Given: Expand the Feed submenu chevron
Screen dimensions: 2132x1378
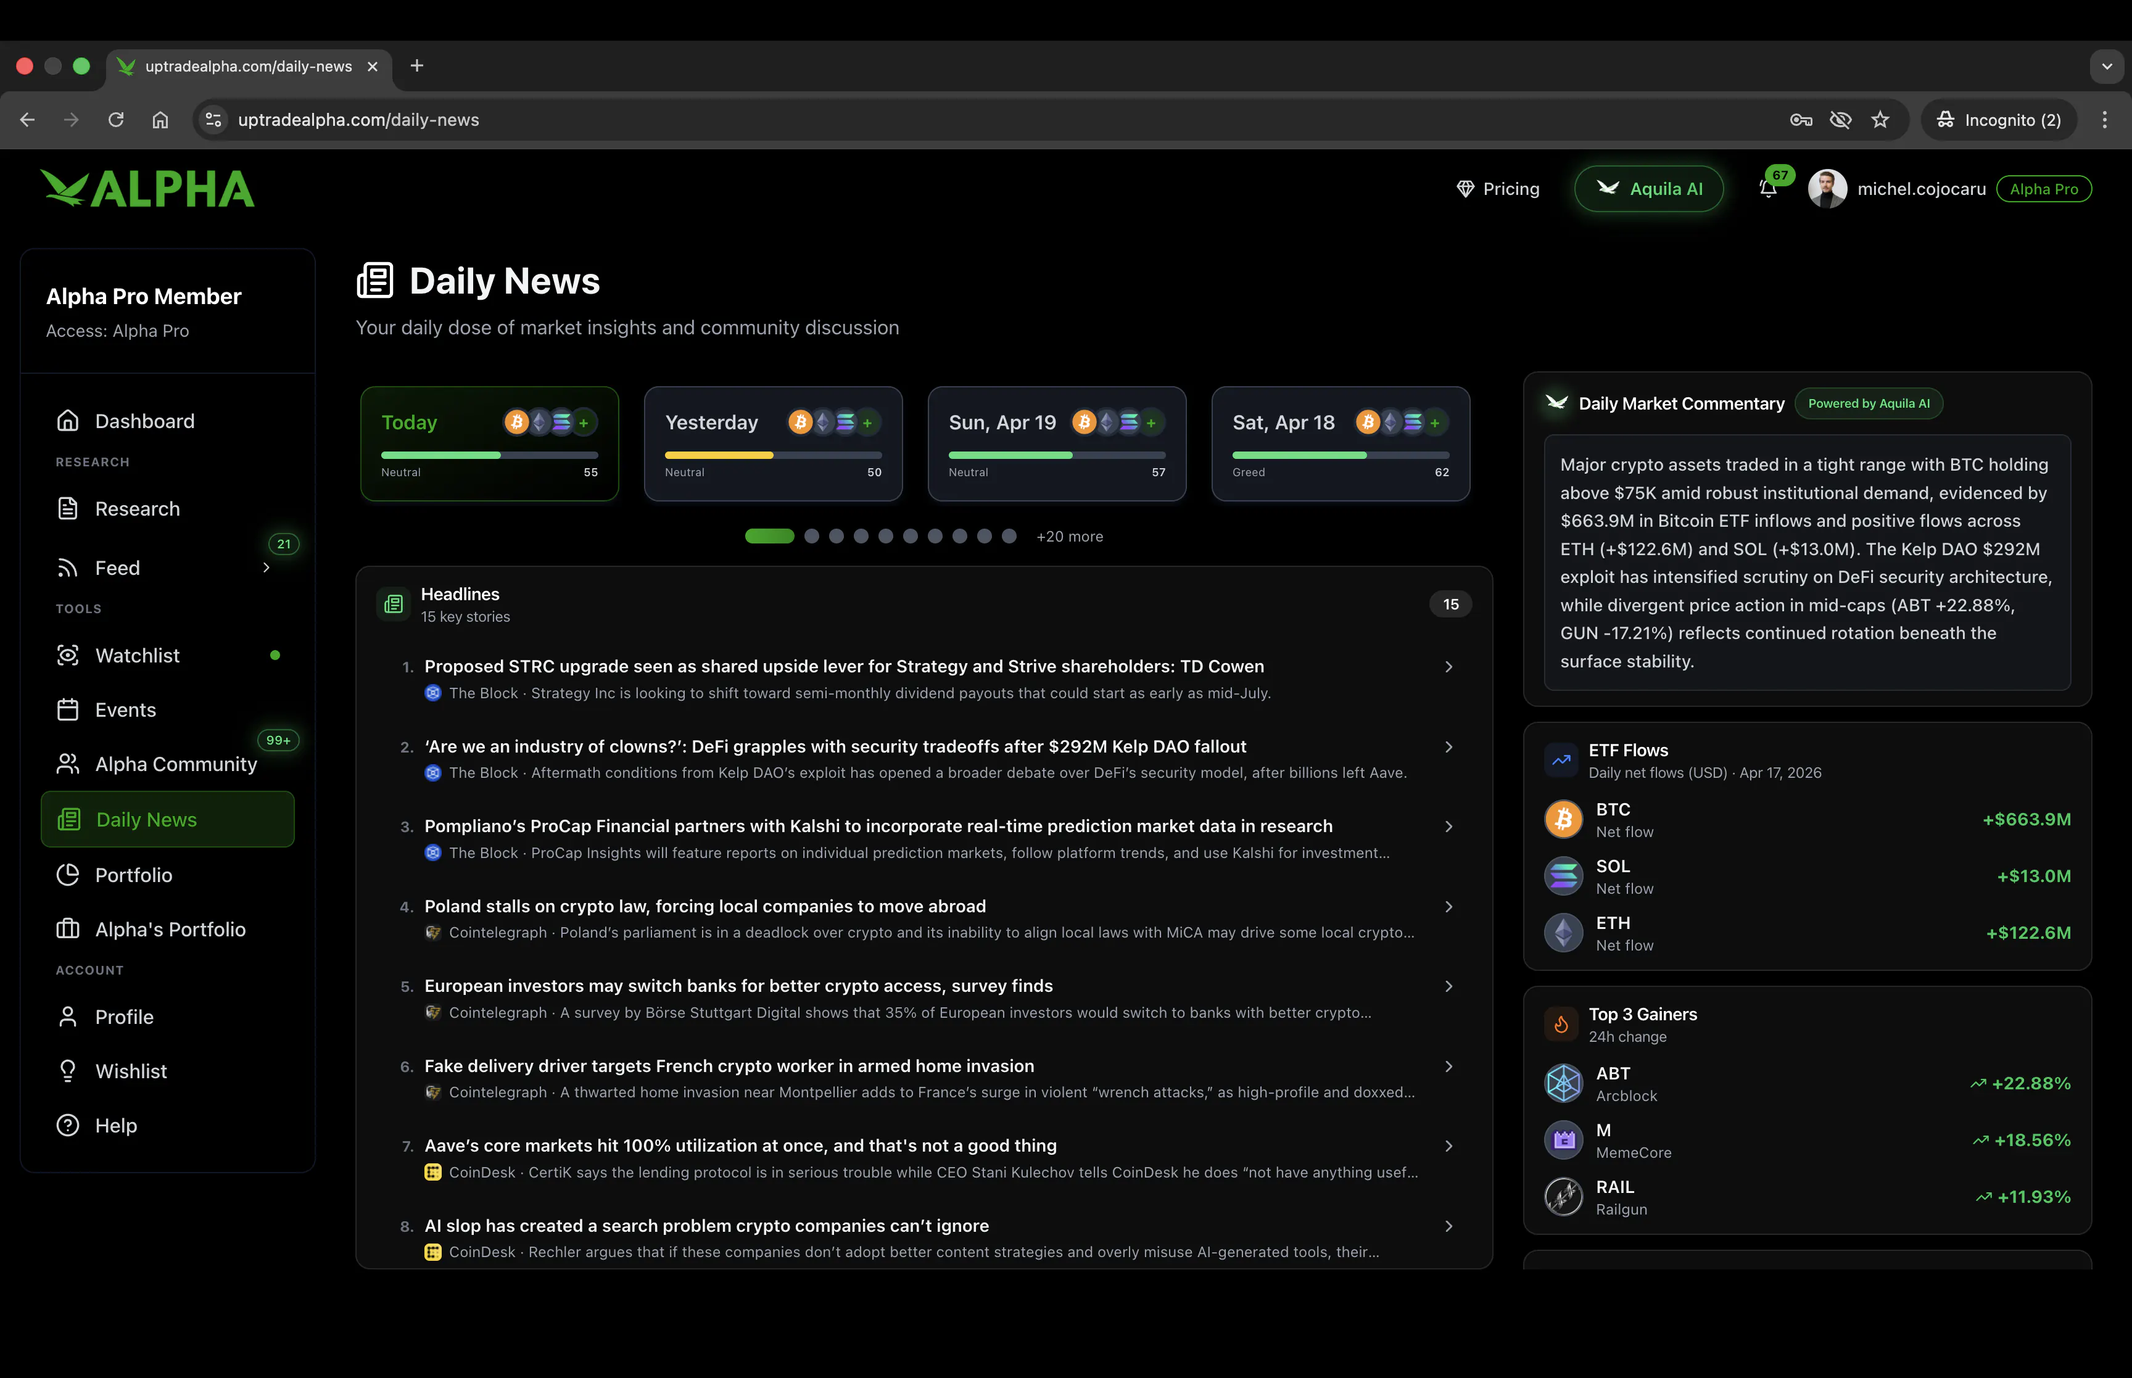Looking at the screenshot, I should (266, 567).
